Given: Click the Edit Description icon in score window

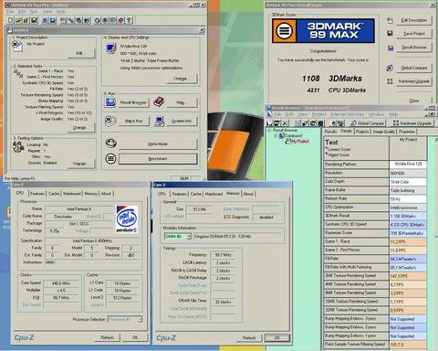Looking at the screenshot, I should click(390, 20).
